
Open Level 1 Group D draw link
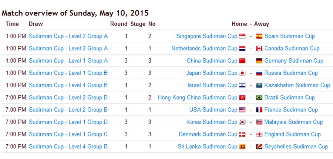[68, 122]
